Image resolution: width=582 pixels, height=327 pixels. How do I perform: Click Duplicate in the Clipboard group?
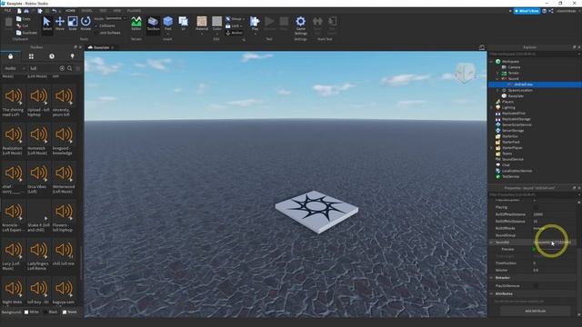26,33
